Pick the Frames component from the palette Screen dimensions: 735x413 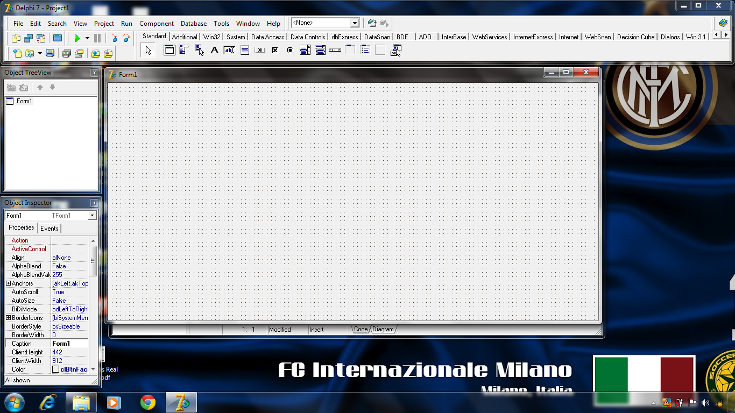pos(169,50)
